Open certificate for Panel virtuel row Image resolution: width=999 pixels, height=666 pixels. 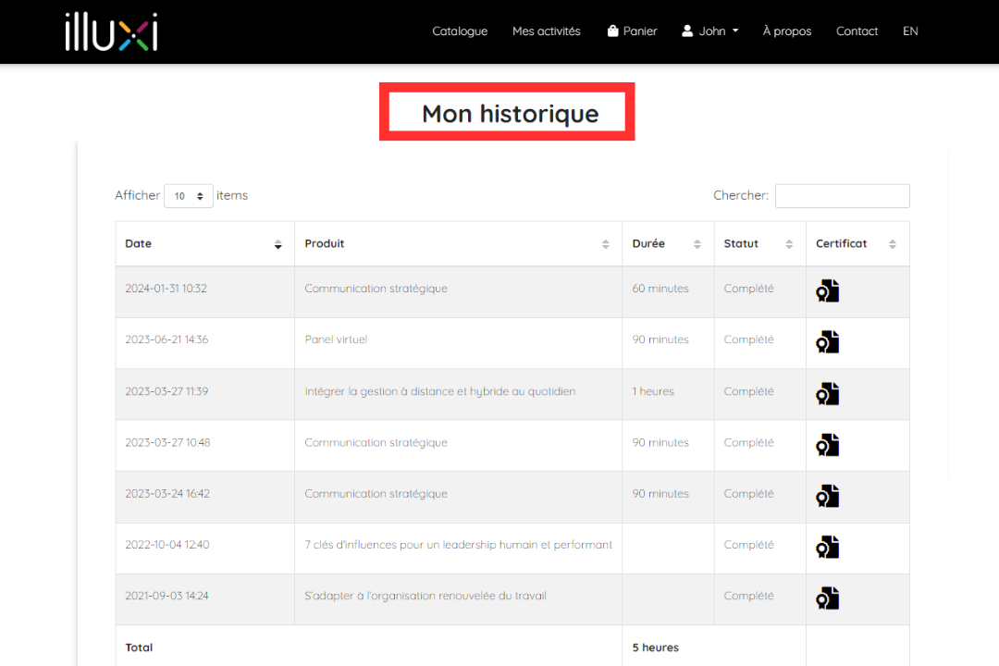click(827, 342)
